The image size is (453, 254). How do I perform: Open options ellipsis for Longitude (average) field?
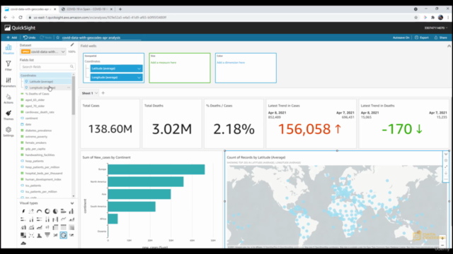[x=69, y=87]
